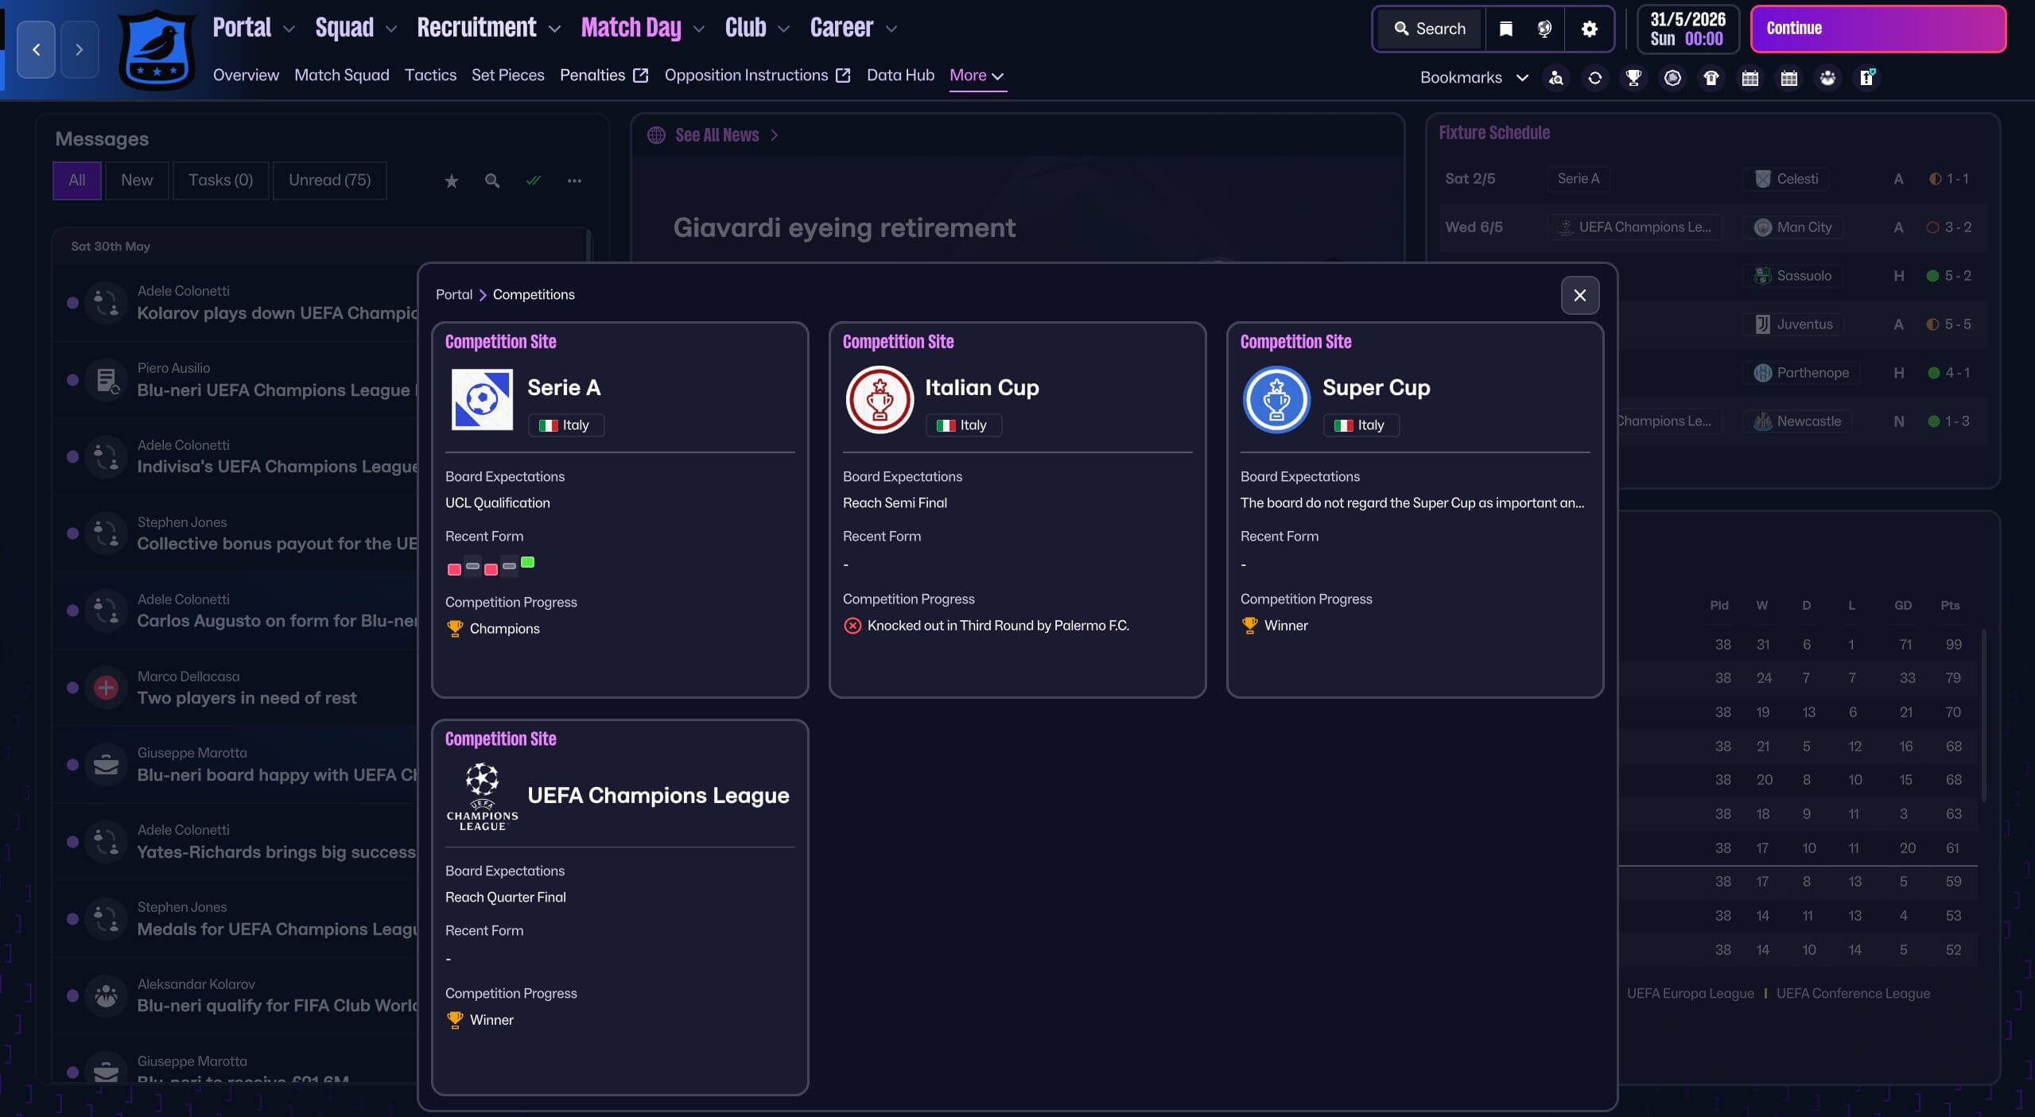Click the Search field
Screen dimensions: 2035x1117
click(x=1430, y=29)
